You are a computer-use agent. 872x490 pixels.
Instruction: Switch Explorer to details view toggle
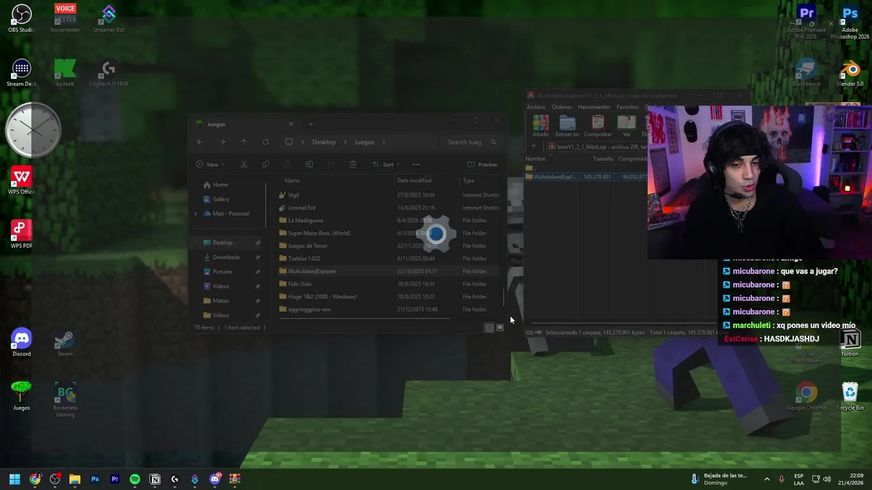pyautogui.click(x=489, y=328)
